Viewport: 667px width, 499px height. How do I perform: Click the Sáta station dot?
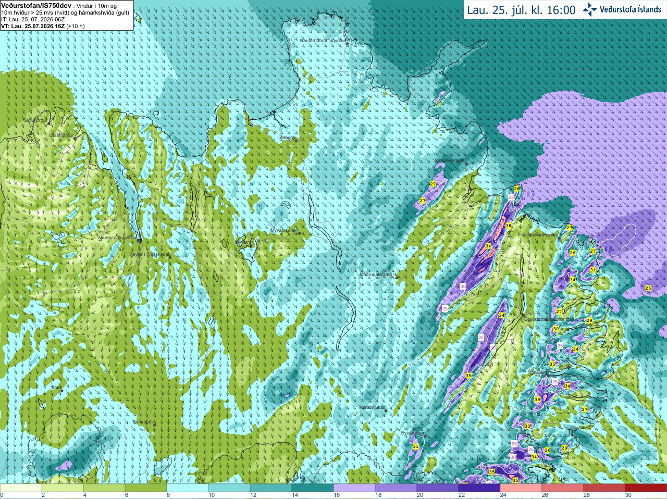click(x=61, y=391)
